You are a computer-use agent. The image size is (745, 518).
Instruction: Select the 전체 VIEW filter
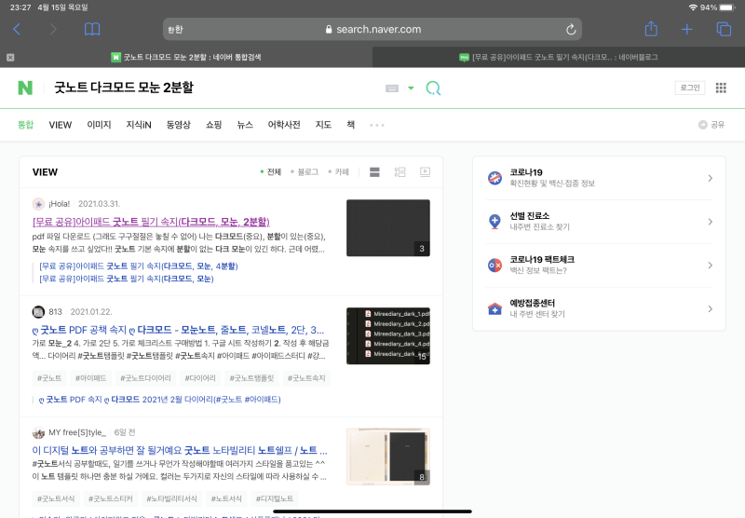(271, 171)
